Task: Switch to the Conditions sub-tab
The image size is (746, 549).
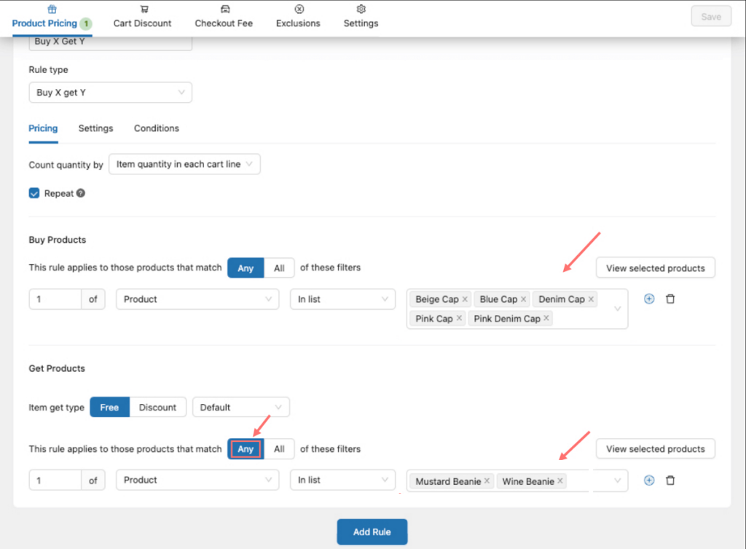Action: point(156,128)
